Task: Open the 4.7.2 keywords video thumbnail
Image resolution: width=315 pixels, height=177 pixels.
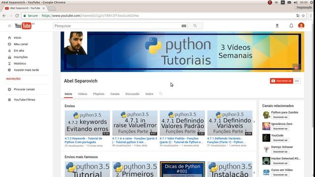Action: pos(87,123)
